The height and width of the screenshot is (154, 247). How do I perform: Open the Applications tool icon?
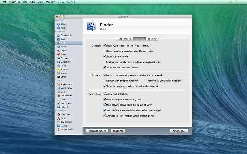(x=59, y=84)
